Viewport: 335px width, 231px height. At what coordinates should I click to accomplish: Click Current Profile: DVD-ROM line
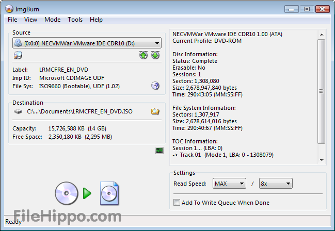207,41
